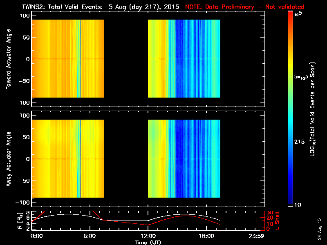Click the 'Time (UT)' axis label

click(x=148, y=242)
